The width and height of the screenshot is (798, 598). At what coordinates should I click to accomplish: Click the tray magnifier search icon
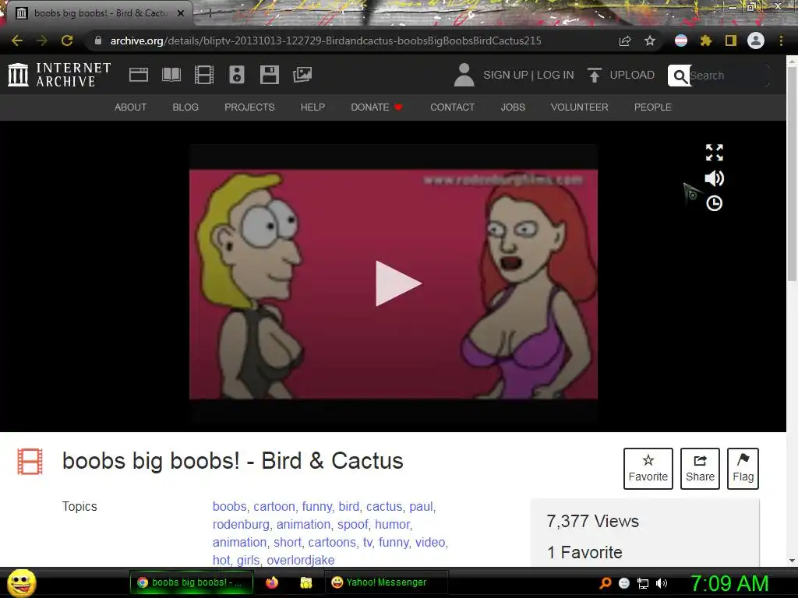point(605,582)
